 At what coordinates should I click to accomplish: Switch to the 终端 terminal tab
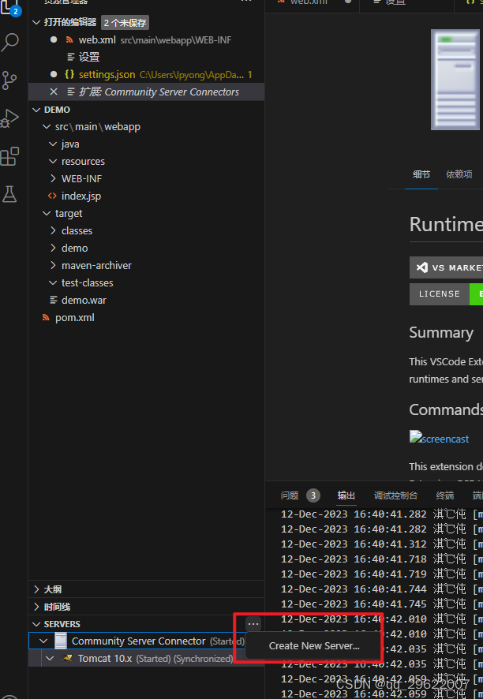pyautogui.click(x=444, y=495)
